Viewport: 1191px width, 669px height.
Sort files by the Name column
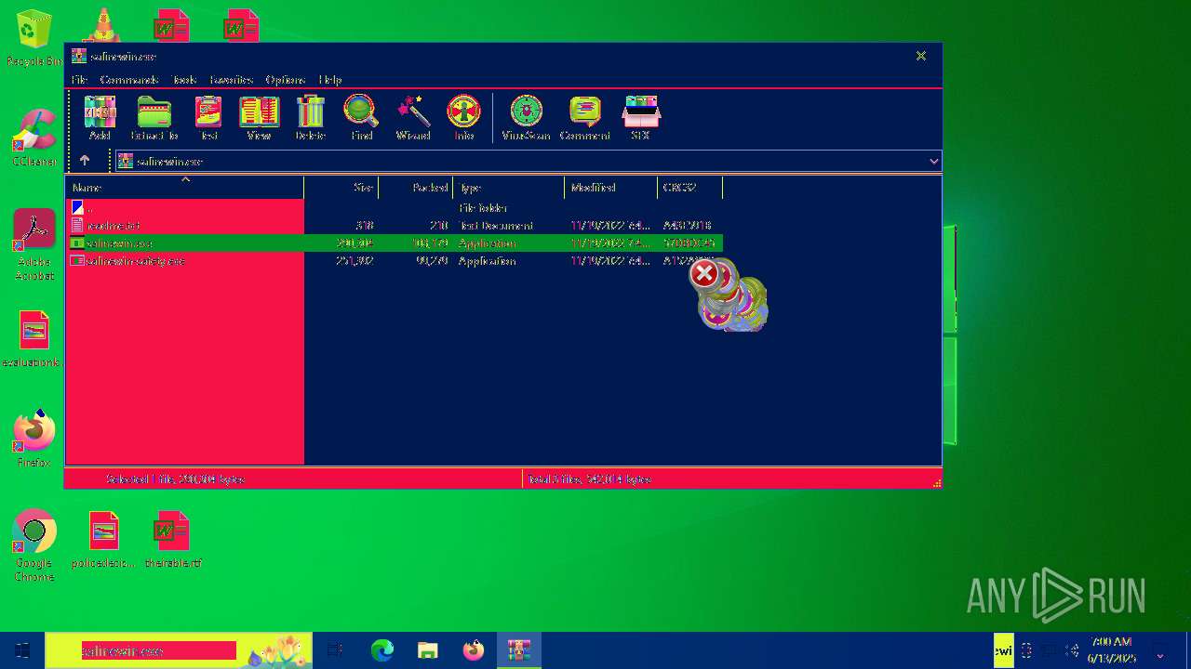(184, 188)
